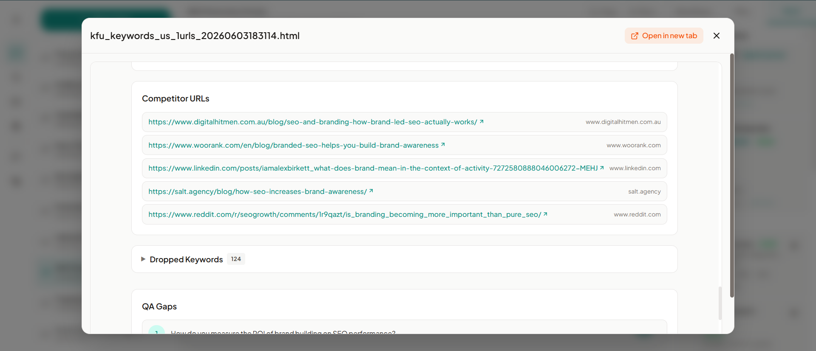The width and height of the screenshot is (816, 351).
Task: Expand the Dropped Keywords section triangle
Action: pos(143,259)
